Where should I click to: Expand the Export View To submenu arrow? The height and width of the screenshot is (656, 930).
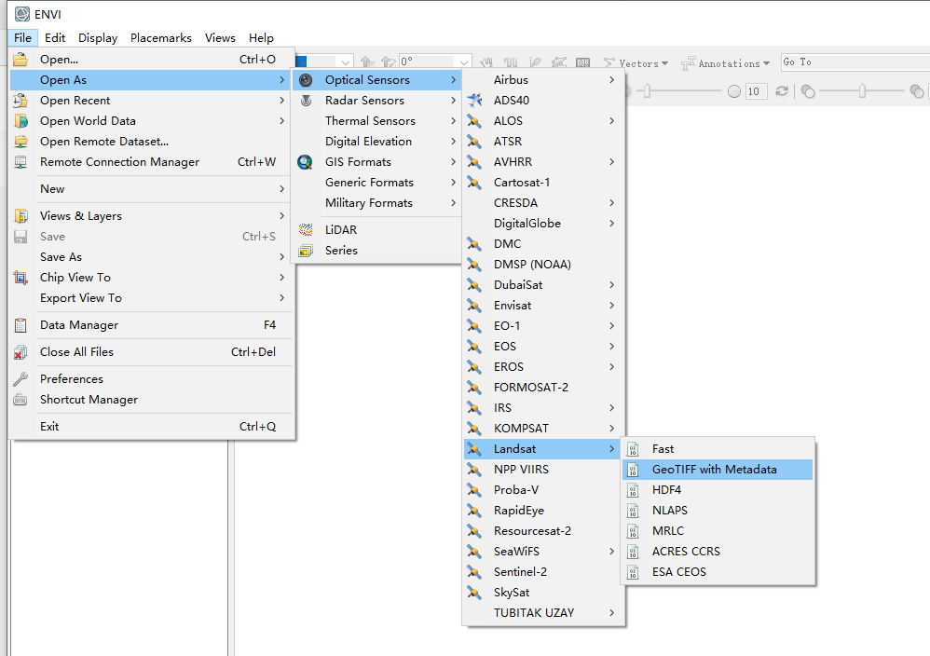[x=281, y=298]
